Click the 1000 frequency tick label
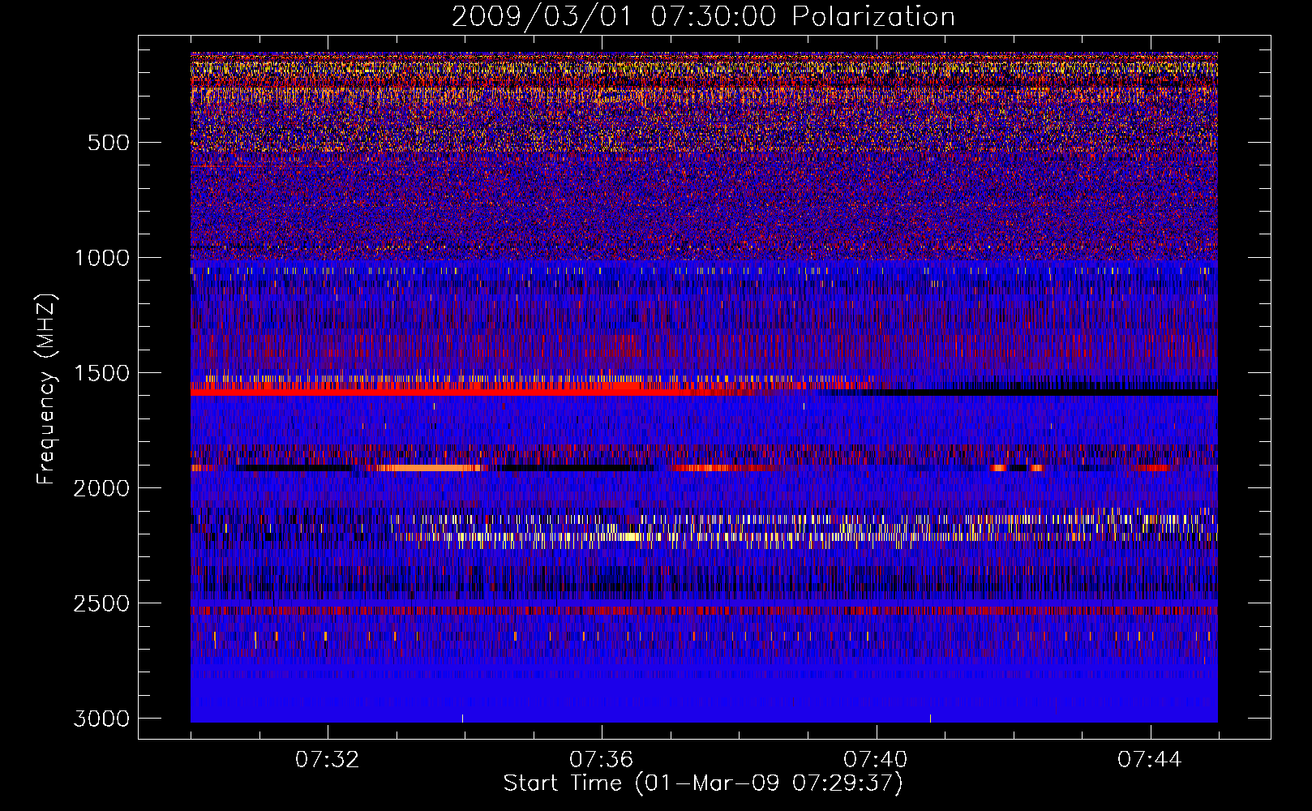 pos(101,258)
